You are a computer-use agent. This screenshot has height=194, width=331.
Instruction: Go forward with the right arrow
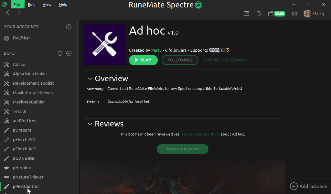19,13
